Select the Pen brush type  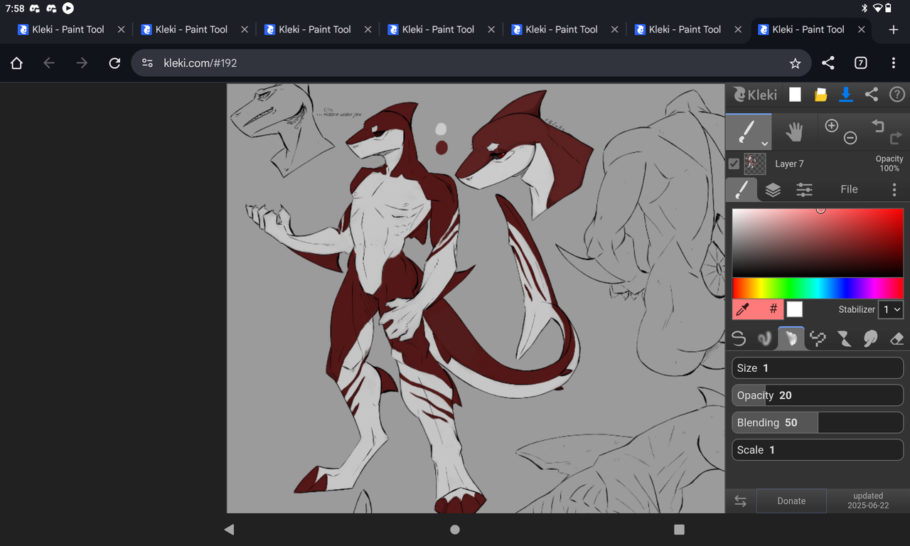(739, 338)
